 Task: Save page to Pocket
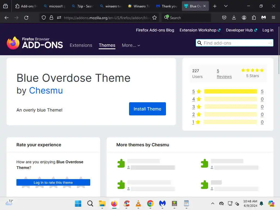click(224, 18)
